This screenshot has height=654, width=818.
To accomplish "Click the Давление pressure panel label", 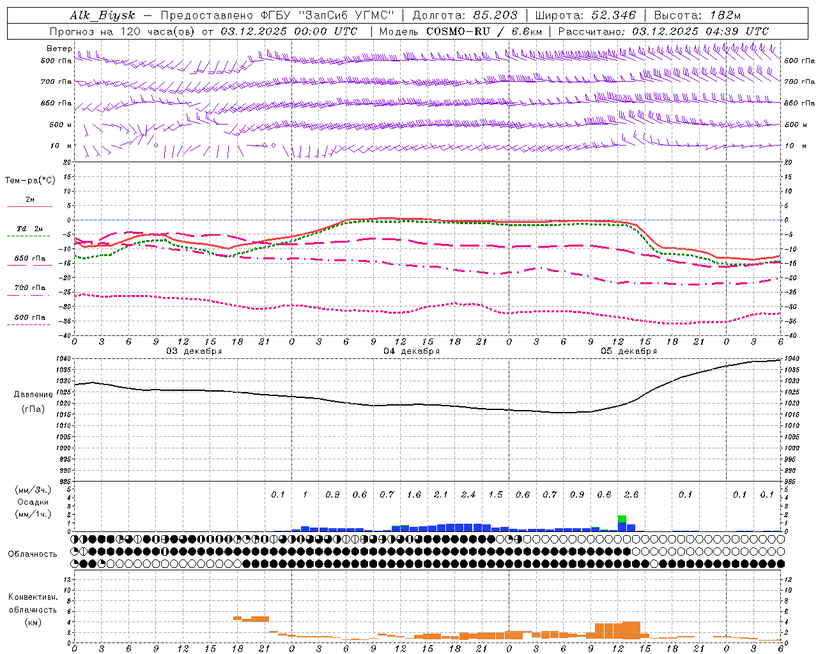I will click(x=33, y=394).
